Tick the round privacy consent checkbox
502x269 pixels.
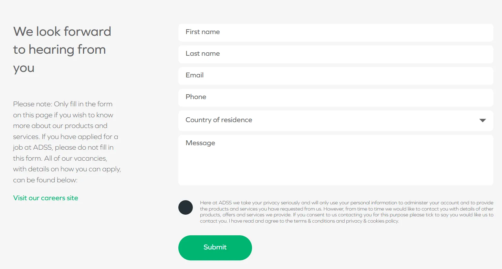(x=186, y=207)
